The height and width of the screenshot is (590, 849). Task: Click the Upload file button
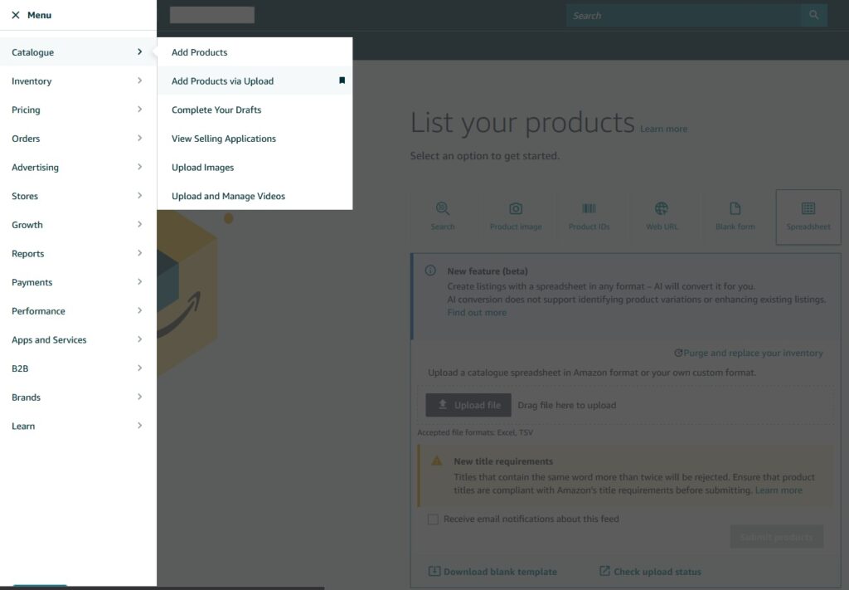click(x=468, y=405)
